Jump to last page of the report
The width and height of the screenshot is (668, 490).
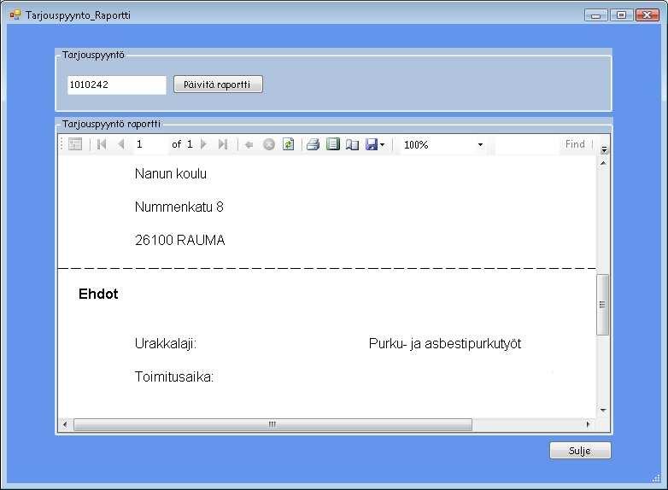(223, 144)
